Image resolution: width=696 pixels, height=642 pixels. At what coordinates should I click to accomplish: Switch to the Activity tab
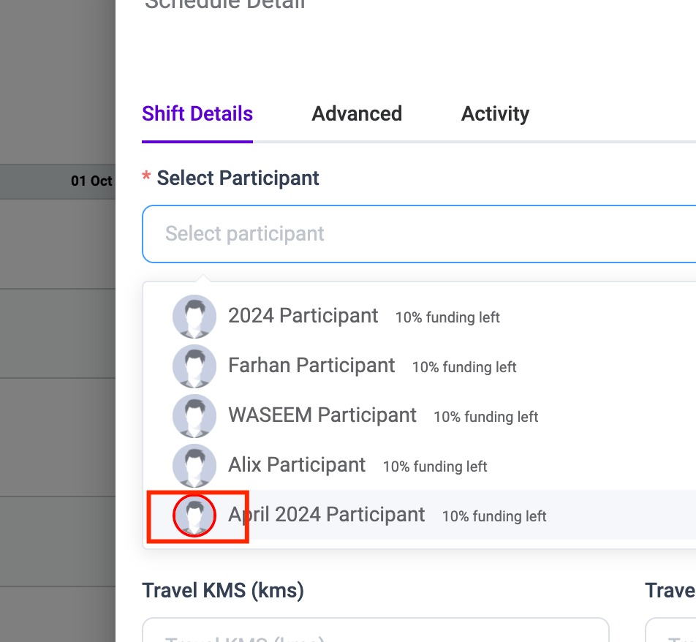pos(495,113)
